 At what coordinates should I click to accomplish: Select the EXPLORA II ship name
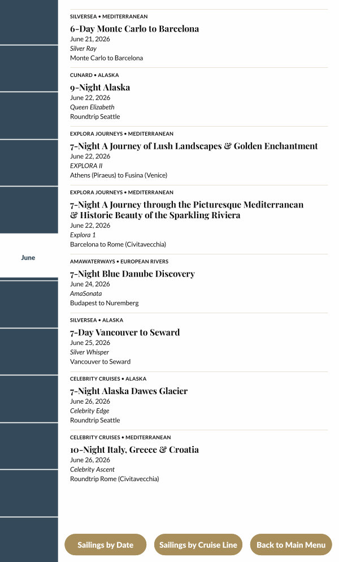[86, 166]
